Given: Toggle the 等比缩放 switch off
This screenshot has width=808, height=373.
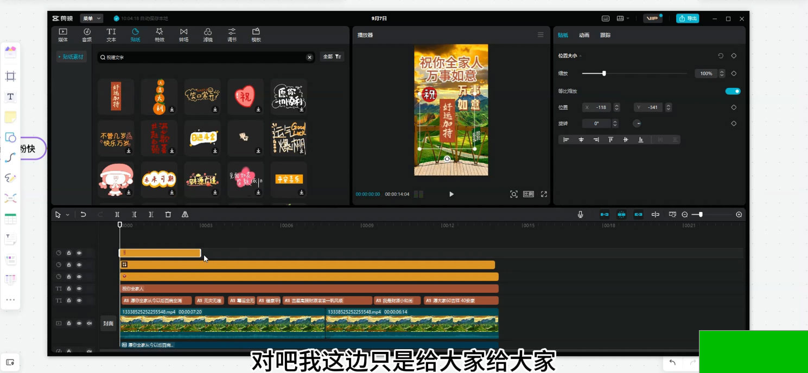Looking at the screenshot, I should pyautogui.click(x=733, y=91).
